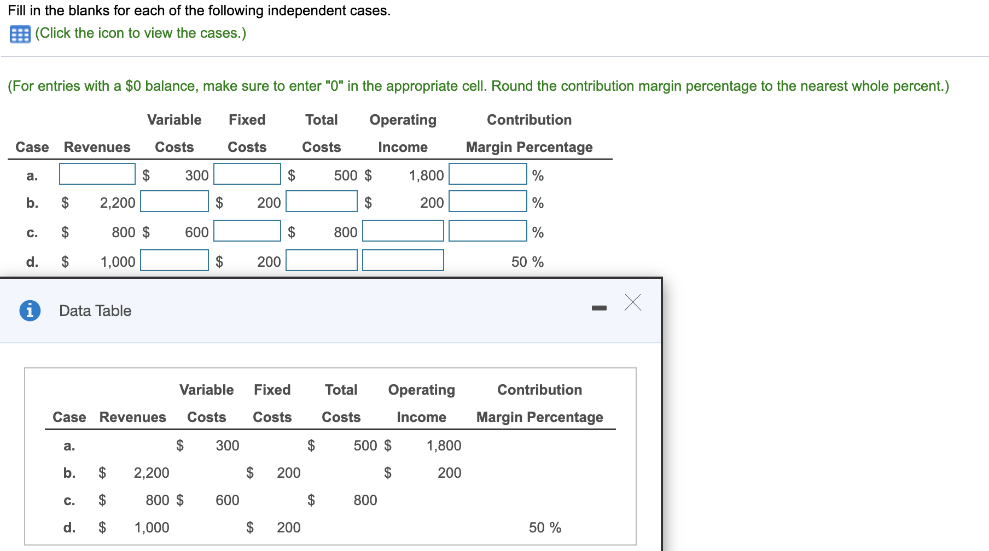Minimize the Data Table popup
Image resolution: width=989 pixels, height=551 pixels.
pos(599,308)
